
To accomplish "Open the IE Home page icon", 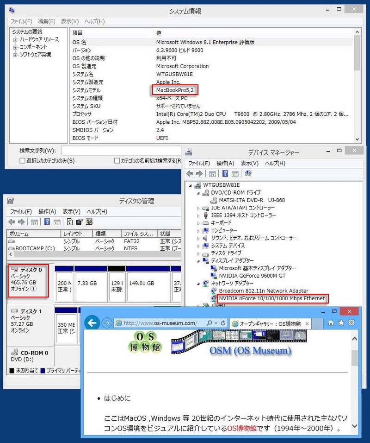I will [x=331, y=323].
